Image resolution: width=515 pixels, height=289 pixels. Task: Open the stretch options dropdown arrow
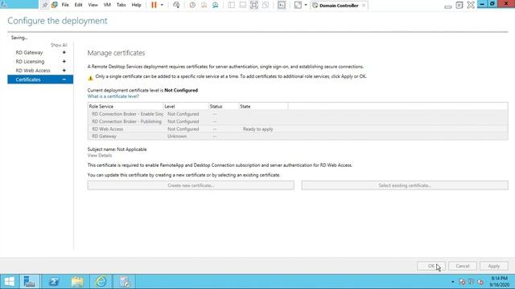(306, 5)
